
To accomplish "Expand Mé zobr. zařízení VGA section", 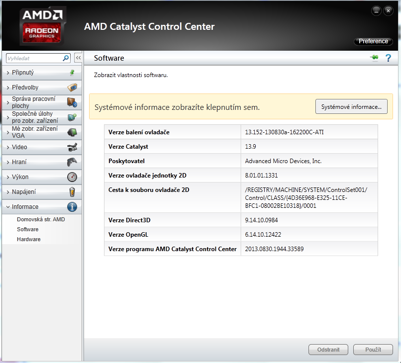I will pos(42,132).
